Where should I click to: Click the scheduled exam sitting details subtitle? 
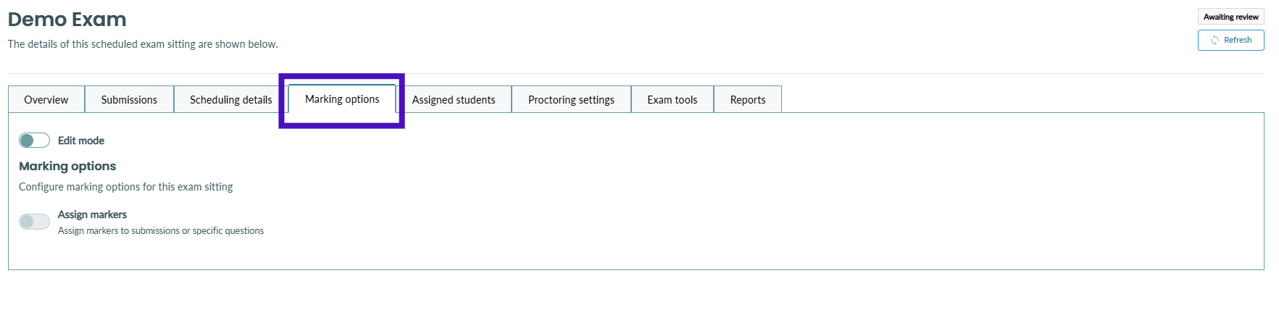[x=143, y=44]
